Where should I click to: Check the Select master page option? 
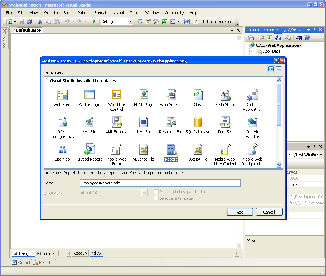tap(156, 198)
